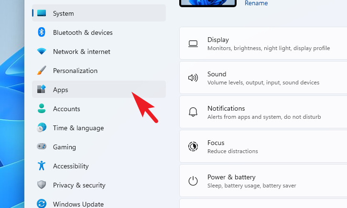Open Power & battery settings
Screen dimensions: 347x208
[263, 181]
